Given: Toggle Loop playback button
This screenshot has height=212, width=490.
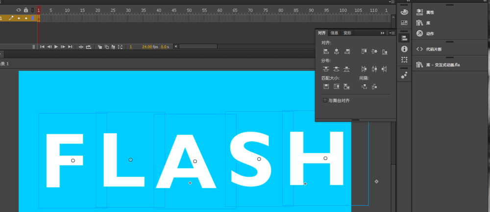Looking at the screenshot, I should point(89,47).
